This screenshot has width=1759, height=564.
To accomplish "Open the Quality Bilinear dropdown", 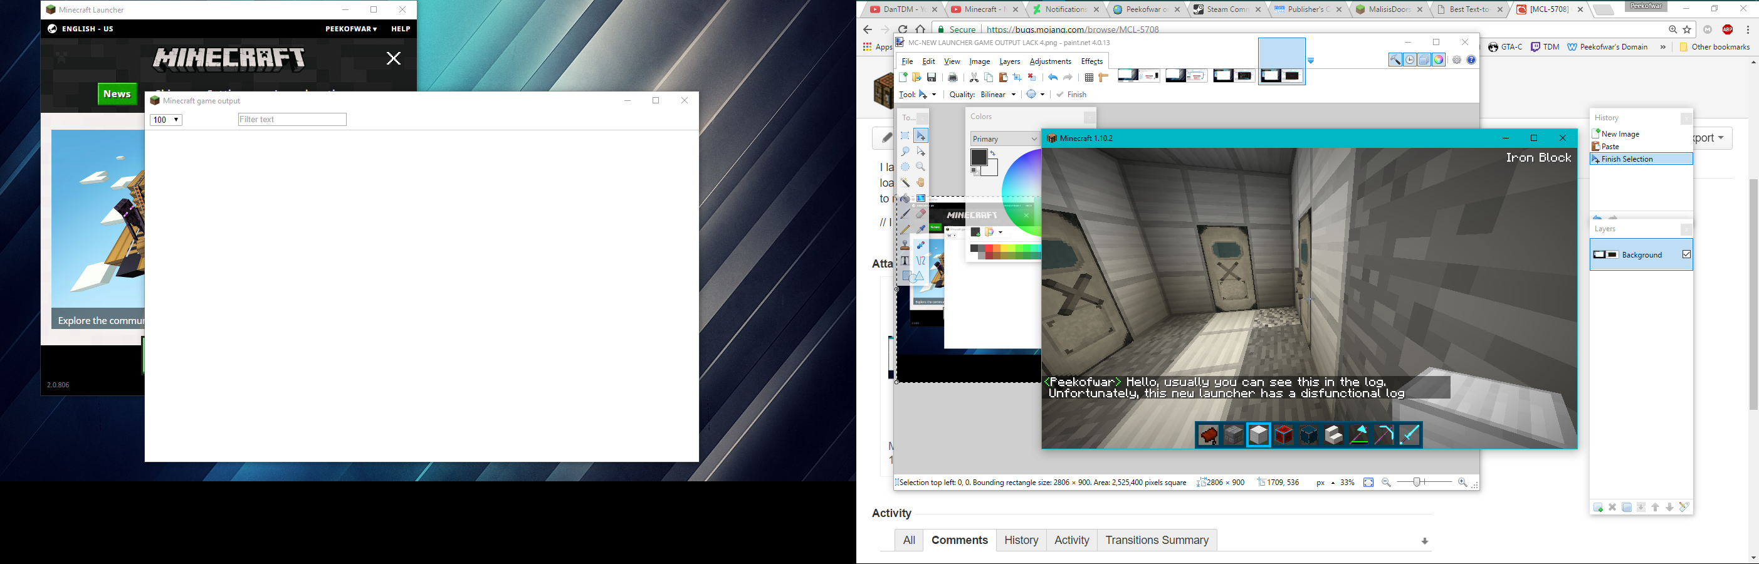I will click(x=997, y=94).
